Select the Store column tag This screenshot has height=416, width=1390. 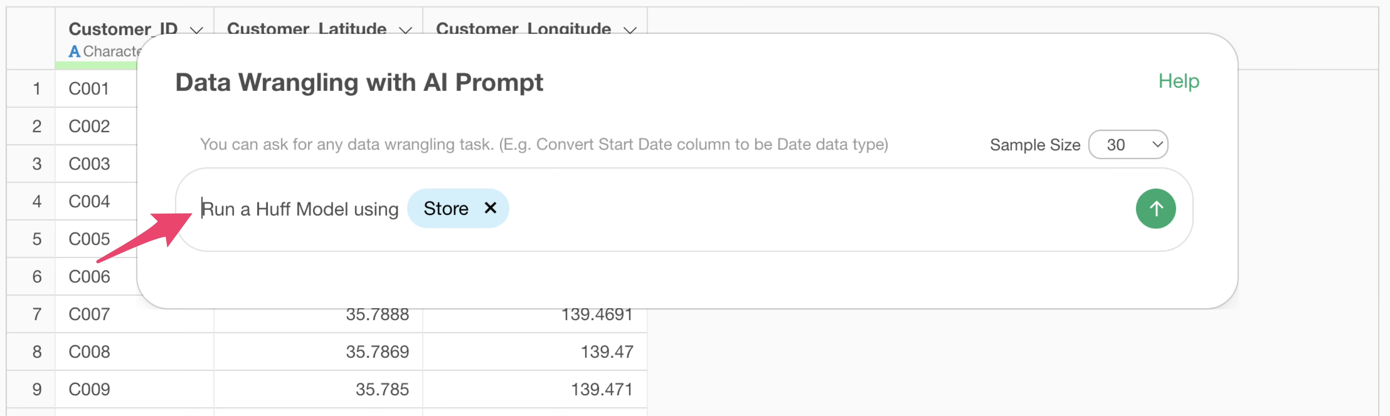(446, 208)
